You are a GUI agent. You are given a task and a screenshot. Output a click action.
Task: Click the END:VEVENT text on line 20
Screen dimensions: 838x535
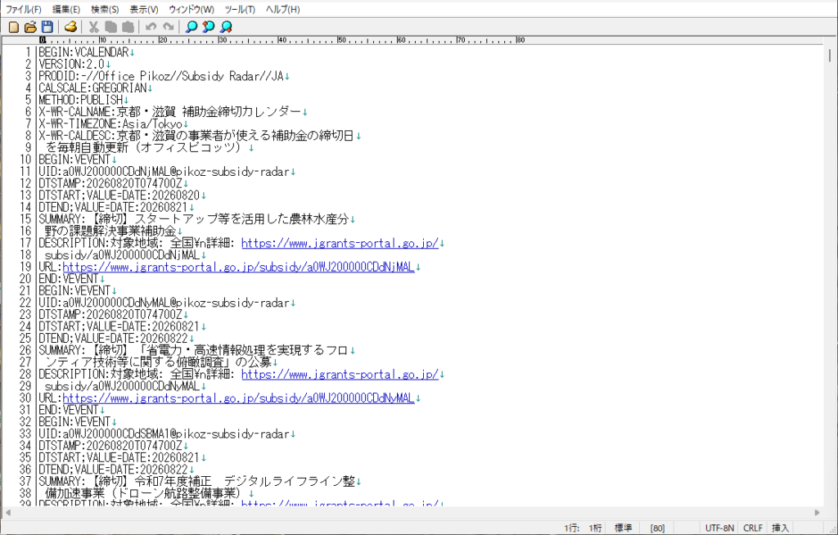tap(69, 279)
